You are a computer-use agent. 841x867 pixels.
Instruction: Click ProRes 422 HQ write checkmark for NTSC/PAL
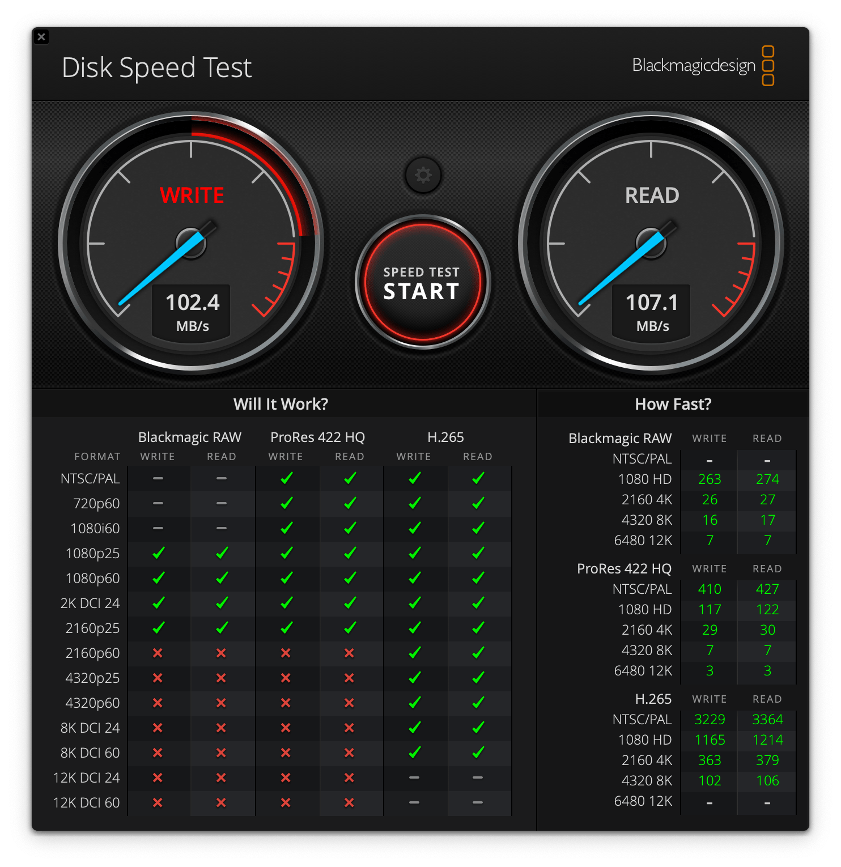pos(286,478)
